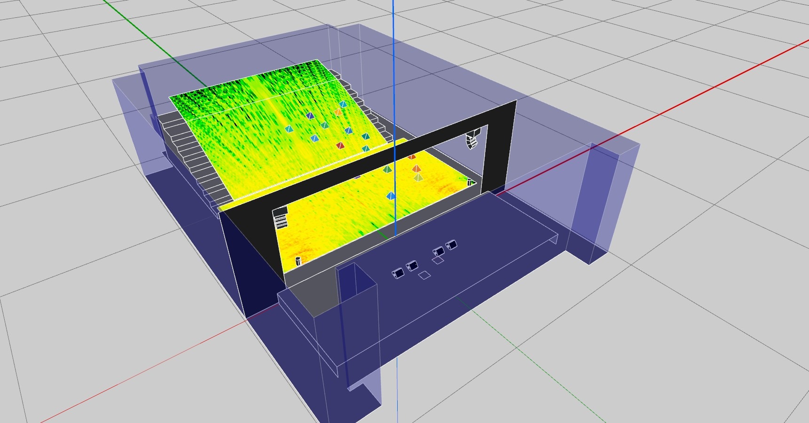Select the rightmost stage monitor wedge
The width and height of the screenshot is (809, 423).
point(452,245)
